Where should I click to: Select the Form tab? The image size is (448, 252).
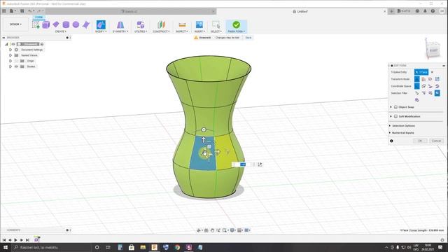click(x=39, y=17)
